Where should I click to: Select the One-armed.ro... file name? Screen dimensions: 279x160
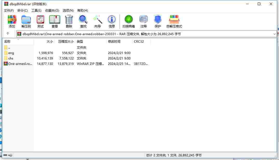(x=20, y=64)
